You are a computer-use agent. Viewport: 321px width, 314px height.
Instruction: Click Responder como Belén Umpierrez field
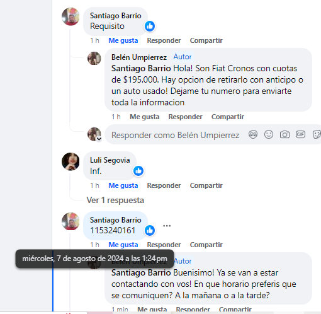coord(175,135)
